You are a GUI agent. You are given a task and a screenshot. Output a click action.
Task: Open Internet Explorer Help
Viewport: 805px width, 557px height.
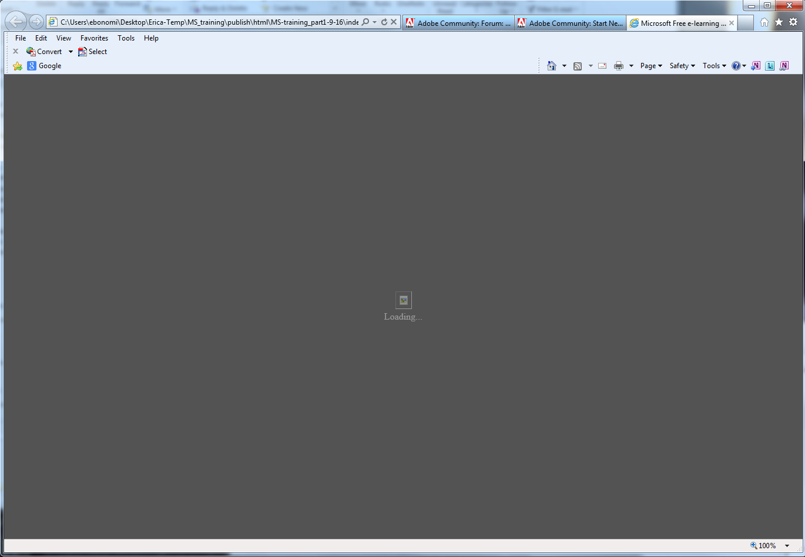[x=736, y=65]
